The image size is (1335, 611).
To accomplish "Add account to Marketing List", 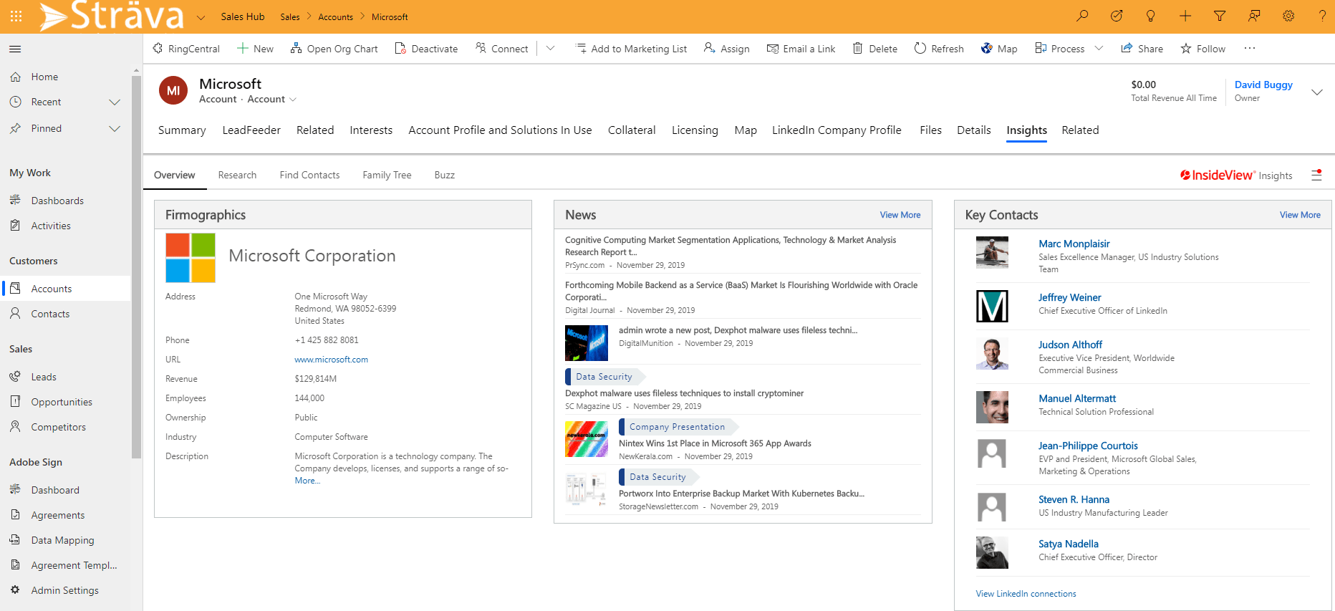I will click(631, 49).
